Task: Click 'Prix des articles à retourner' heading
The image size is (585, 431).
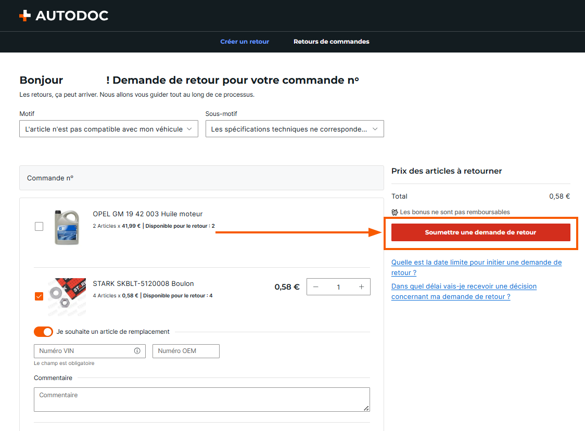Action: 447,171
